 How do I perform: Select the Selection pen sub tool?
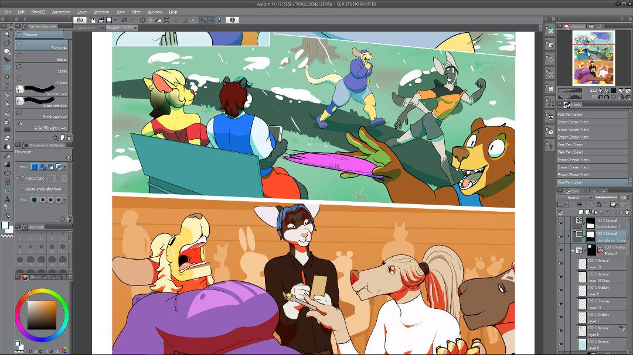coord(42,92)
